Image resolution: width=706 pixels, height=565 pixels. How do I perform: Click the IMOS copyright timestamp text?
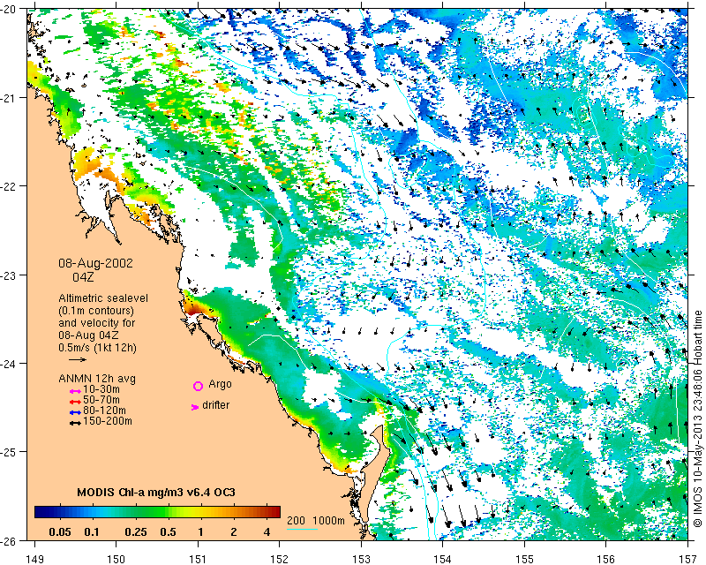pyautogui.click(x=698, y=418)
